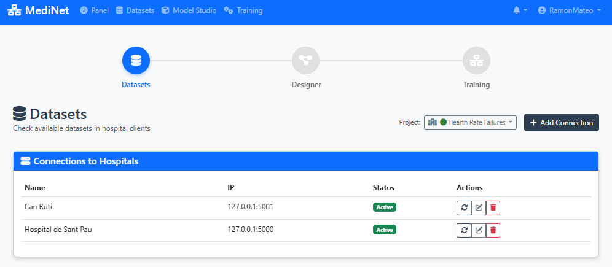Expand the Hearth Rate Failures project selector
This screenshot has width=612, height=267.
[x=470, y=122]
